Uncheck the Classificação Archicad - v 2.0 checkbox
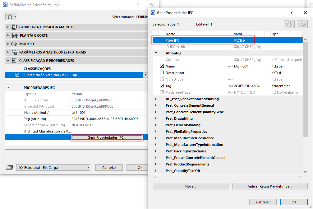Viewport: 313px width, 209px height. pyautogui.click(x=17, y=75)
